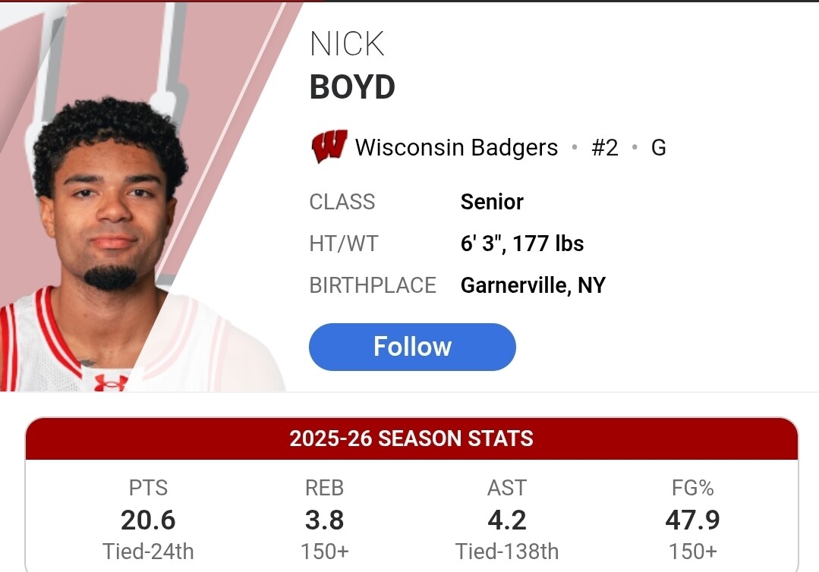This screenshot has height=572, width=819.
Task: Click the 4.2 assists value
Action: 506,520
